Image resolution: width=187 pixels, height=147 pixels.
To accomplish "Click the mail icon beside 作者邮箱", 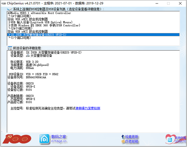I will [x=123, y=141].
